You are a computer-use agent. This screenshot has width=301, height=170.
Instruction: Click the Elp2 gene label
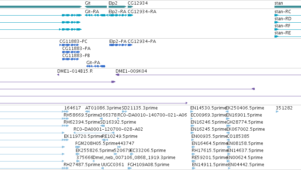pos(113,3)
